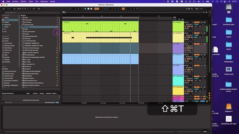Open Librería del usuario in Places
Viewport: 239px width, 134px height.
10,71
